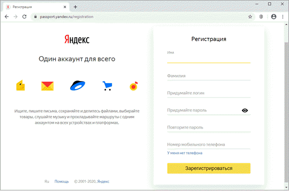This screenshot has width=289, height=191.
Task: Click the shield extension icon
Action: (x=261, y=17)
